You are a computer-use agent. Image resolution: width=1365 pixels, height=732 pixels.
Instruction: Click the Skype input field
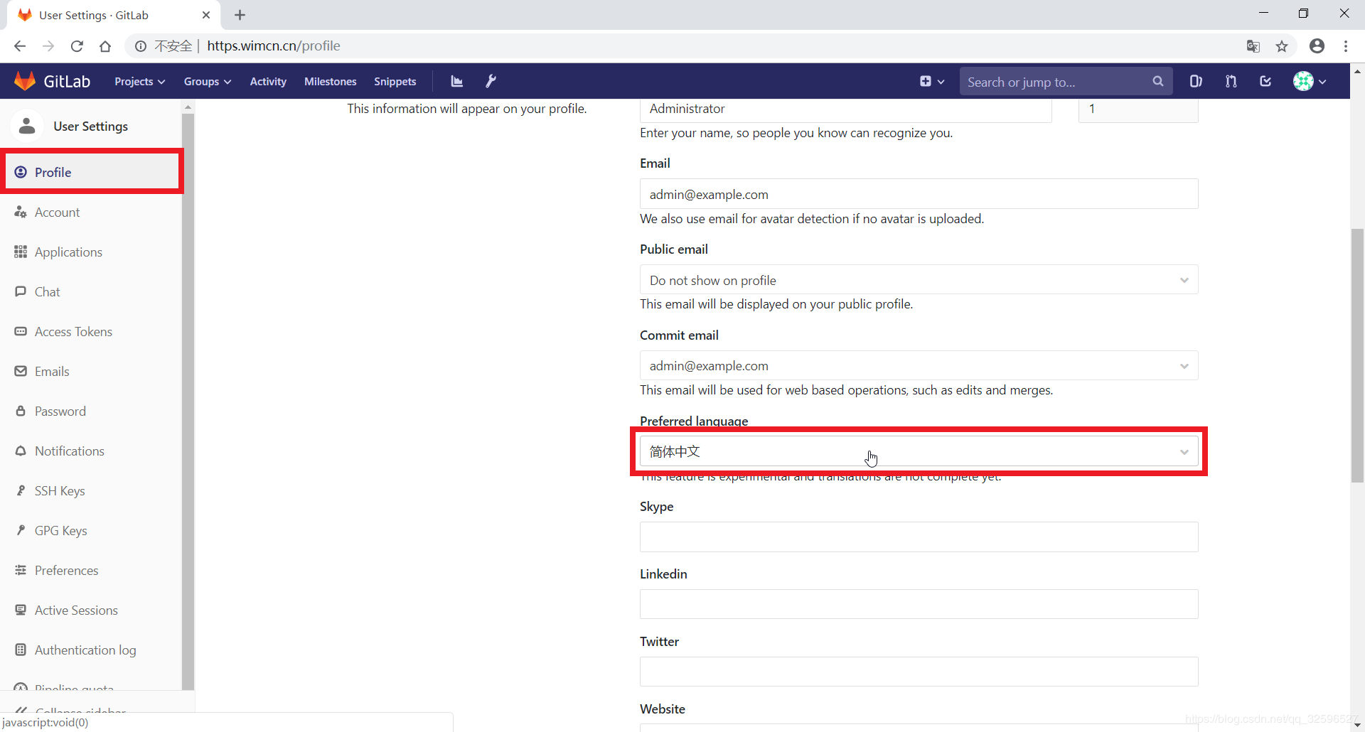click(919, 537)
